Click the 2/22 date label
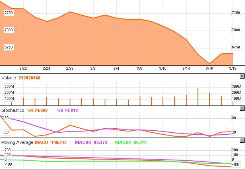 click(x=23, y=69)
